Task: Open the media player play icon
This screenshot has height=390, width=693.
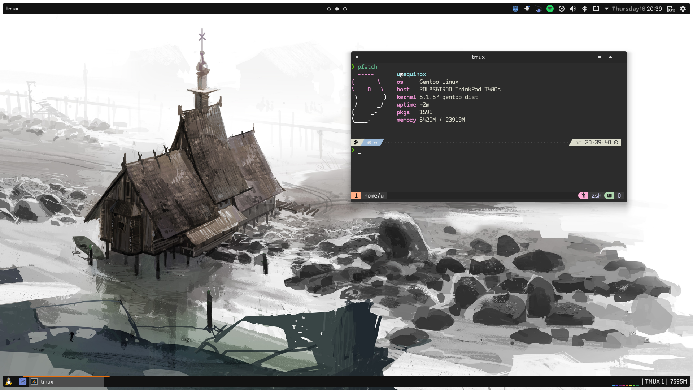Action: pos(561,9)
